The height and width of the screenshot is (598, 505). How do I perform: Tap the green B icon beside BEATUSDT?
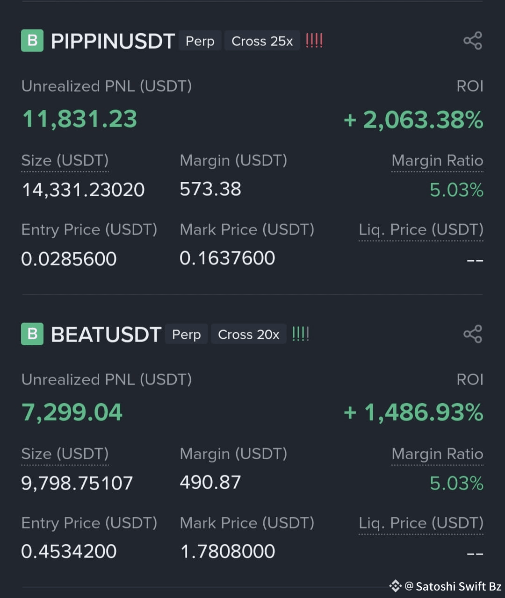[32, 334]
